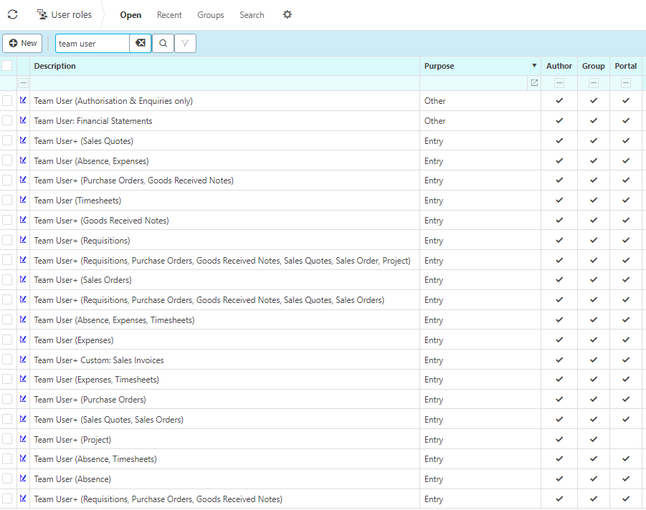
Task: Open edit icon for Team User+ (Goods Received Notes)
Action: [23, 220]
